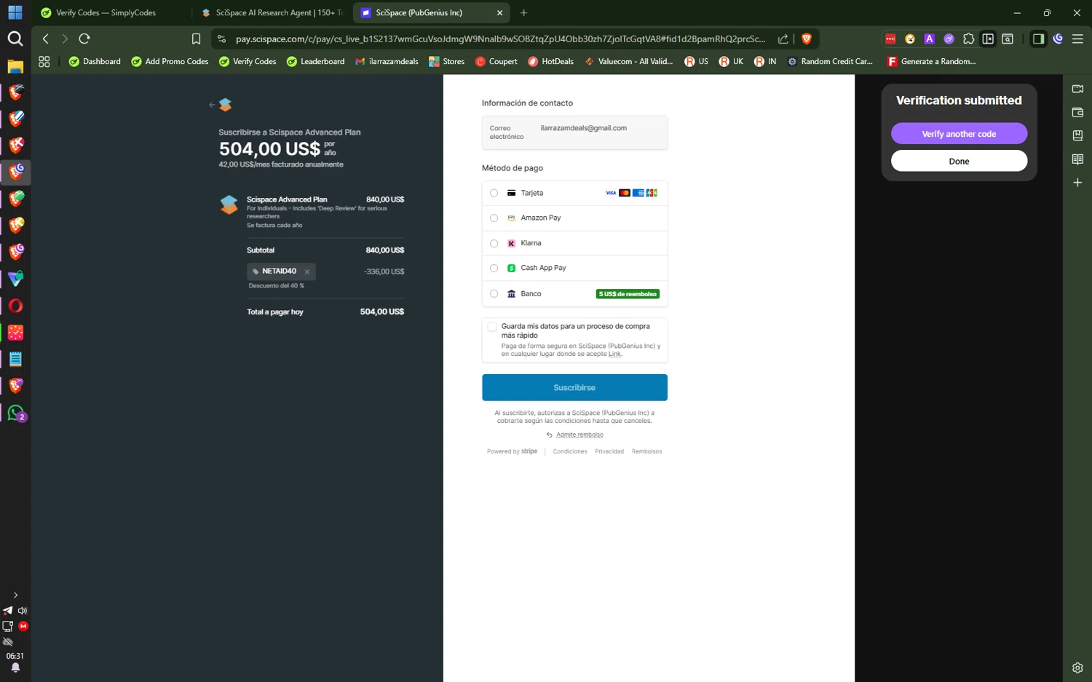Click Verify another code button
Viewport: 1092px width, 682px height.
pos(959,134)
